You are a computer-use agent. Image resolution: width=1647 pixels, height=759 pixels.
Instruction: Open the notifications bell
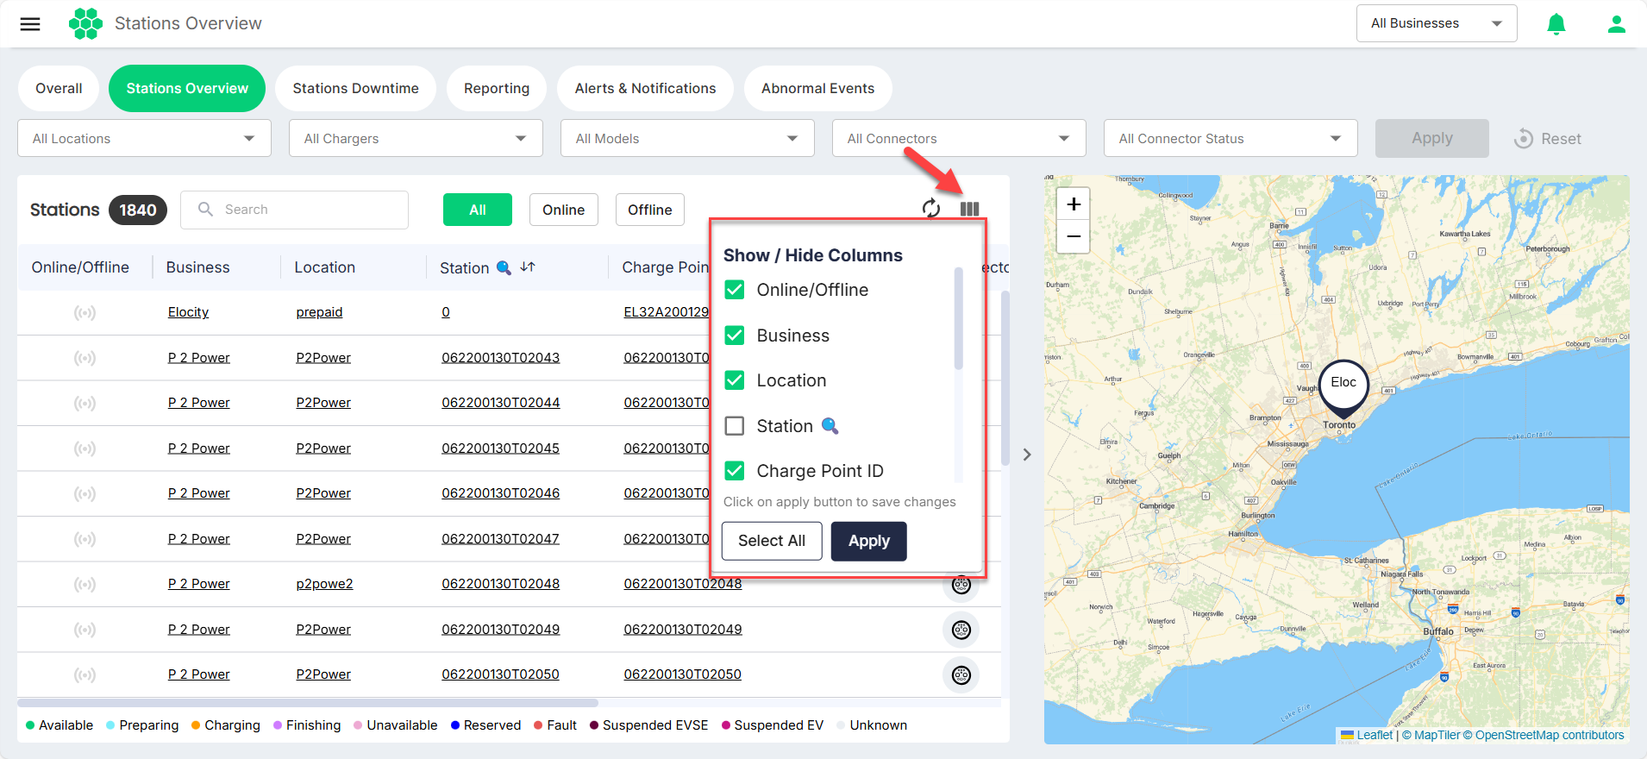[x=1556, y=24]
